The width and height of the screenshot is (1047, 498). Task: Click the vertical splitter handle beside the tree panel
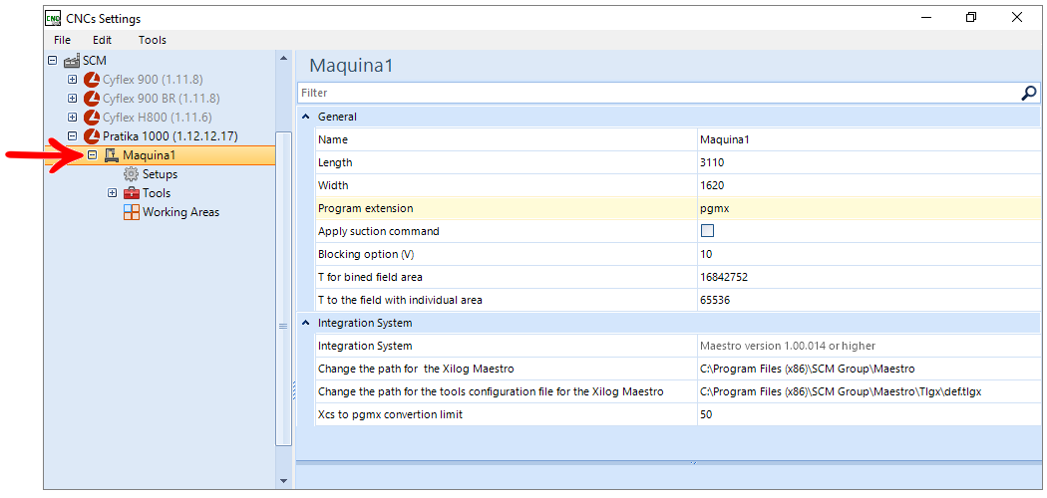coord(294,390)
